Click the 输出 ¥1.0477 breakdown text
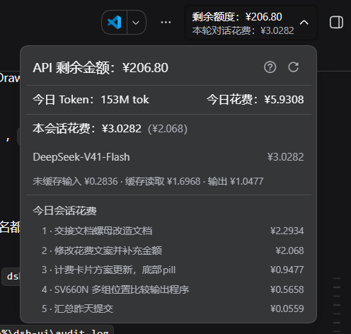The width and height of the screenshot is (351, 334). [x=236, y=181]
